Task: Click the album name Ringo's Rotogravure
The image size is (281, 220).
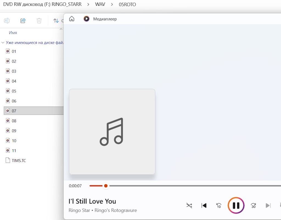Action: pyautogui.click(x=116, y=210)
